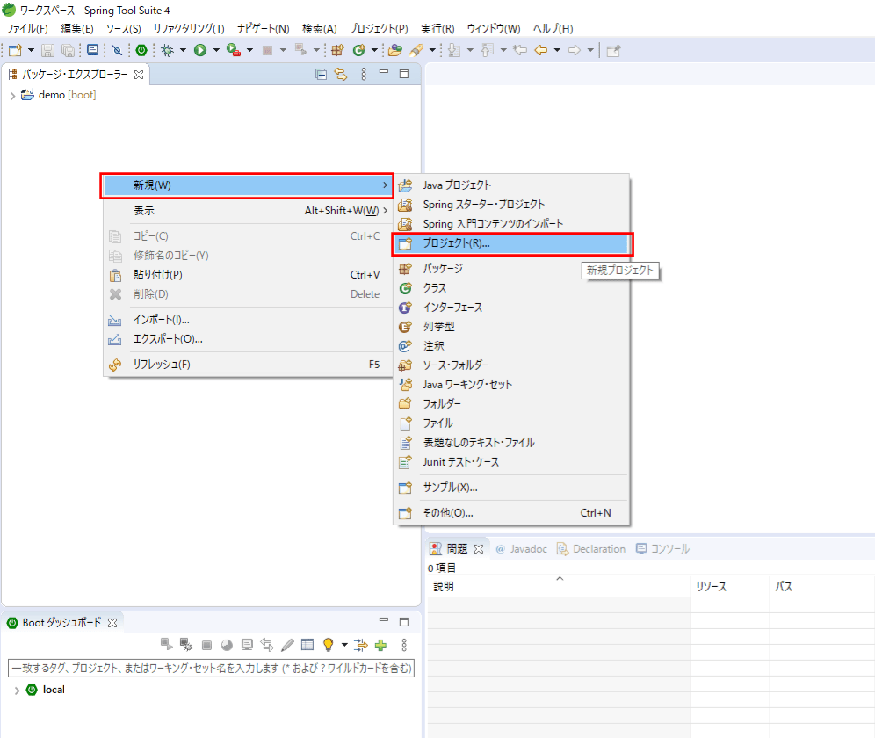
Task: Choose Spring スターター・プロジェクト in submenu
Action: pos(483,205)
